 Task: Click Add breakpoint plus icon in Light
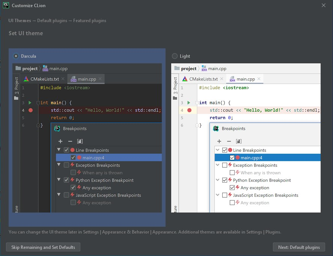tap(219, 141)
